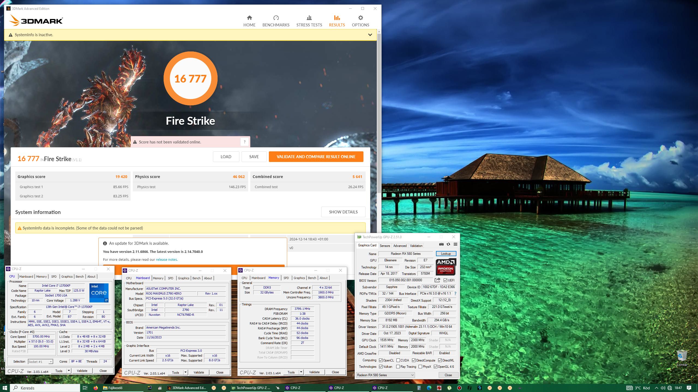The width and height of the screenshot is (698, 392).
Task: Click the LOAD button in 3DMark
Action: click(226, 157)
